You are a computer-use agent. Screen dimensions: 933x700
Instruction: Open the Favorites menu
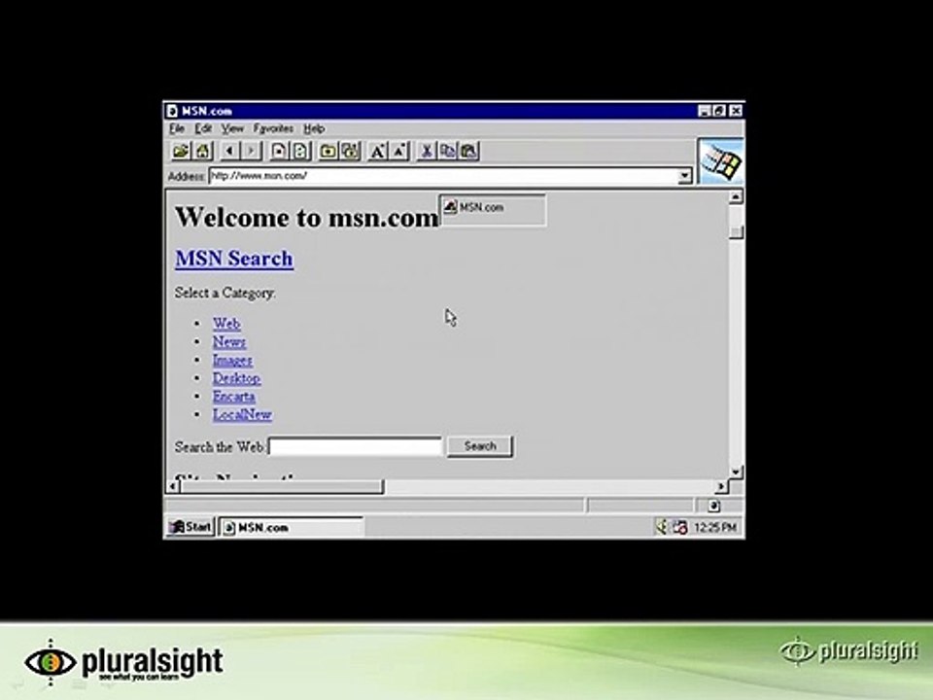pyautogui.click(x=273, y=128)
